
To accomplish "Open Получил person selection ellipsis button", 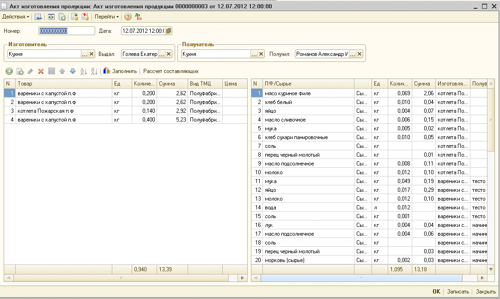I will (x=353, y=54).
